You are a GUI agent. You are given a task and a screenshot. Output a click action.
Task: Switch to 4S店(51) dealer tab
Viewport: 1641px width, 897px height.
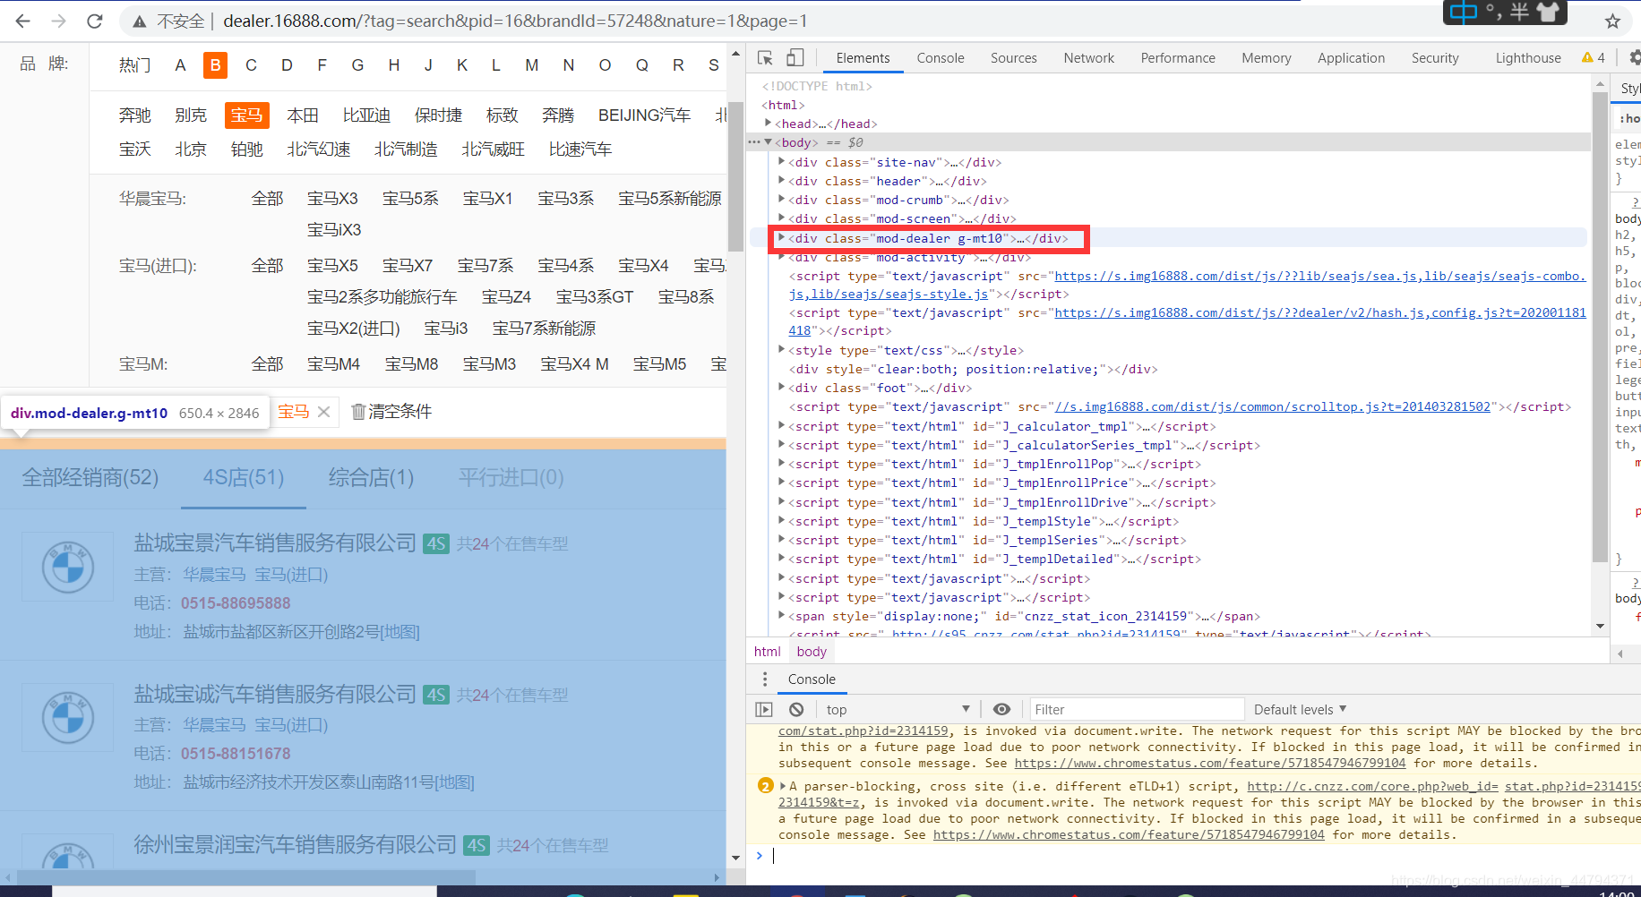point(244,477)
